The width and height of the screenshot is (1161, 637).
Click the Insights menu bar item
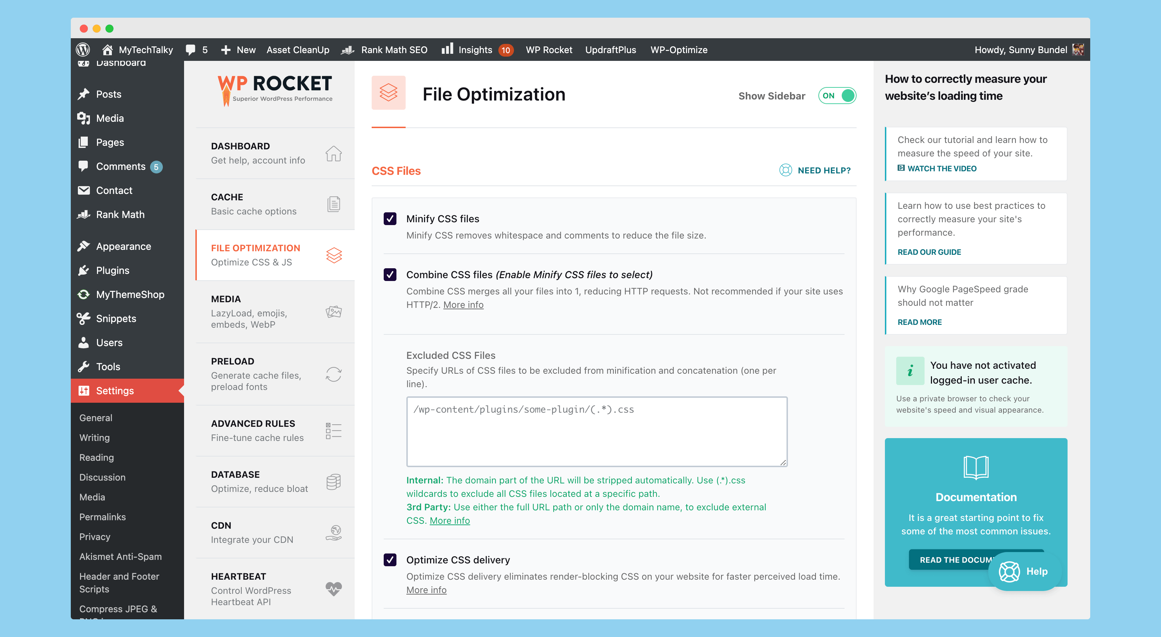[475, 50]
